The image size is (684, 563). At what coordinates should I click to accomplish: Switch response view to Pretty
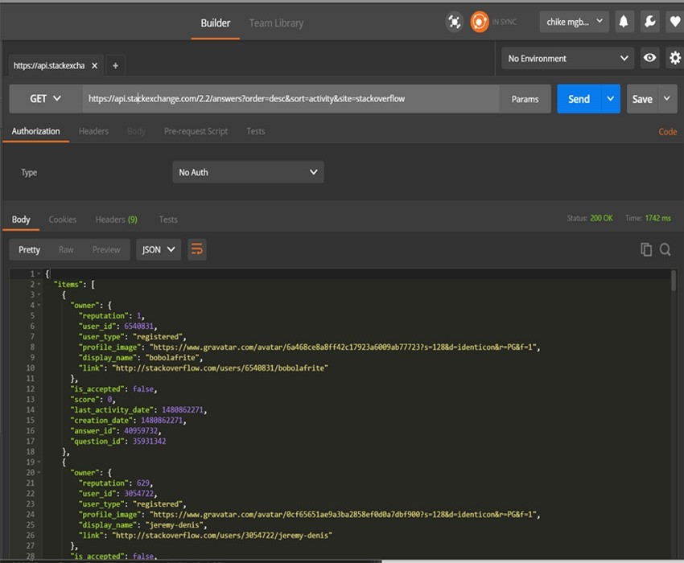click(29, 249)
